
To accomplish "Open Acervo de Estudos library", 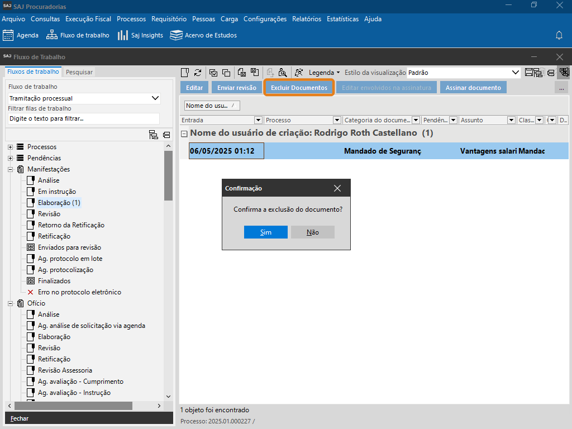I will 177,35.
